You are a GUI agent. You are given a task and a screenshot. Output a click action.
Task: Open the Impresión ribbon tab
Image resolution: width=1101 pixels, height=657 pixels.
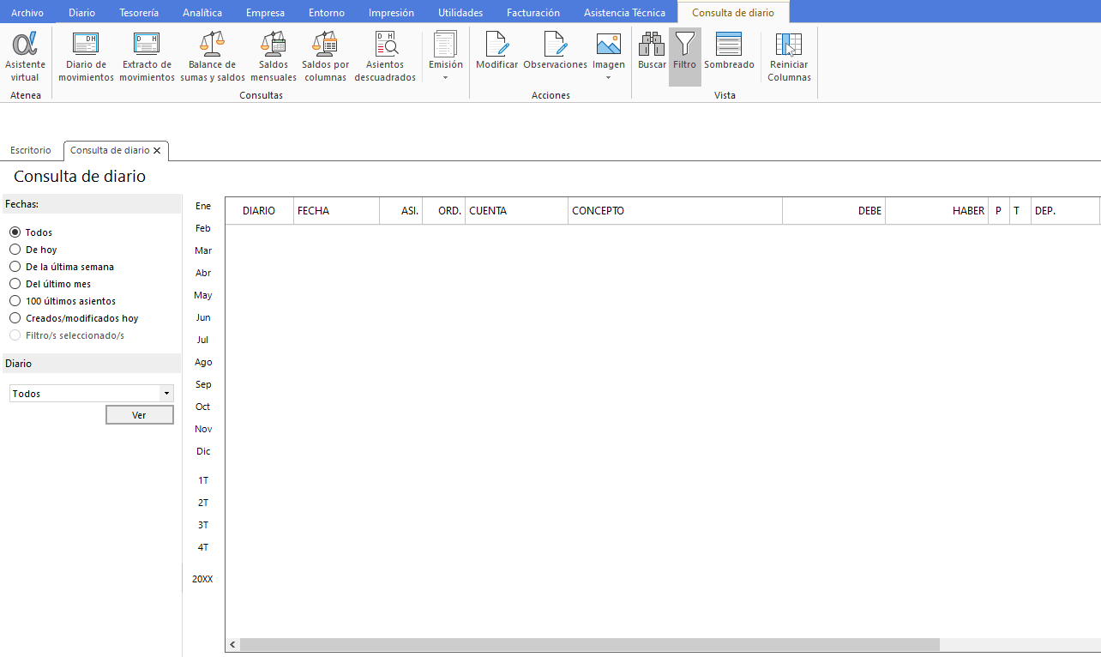pyautogui.click(x=391, y=13)
